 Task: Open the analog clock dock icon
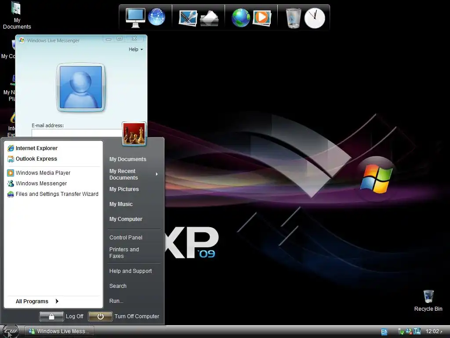click(315, 18)
